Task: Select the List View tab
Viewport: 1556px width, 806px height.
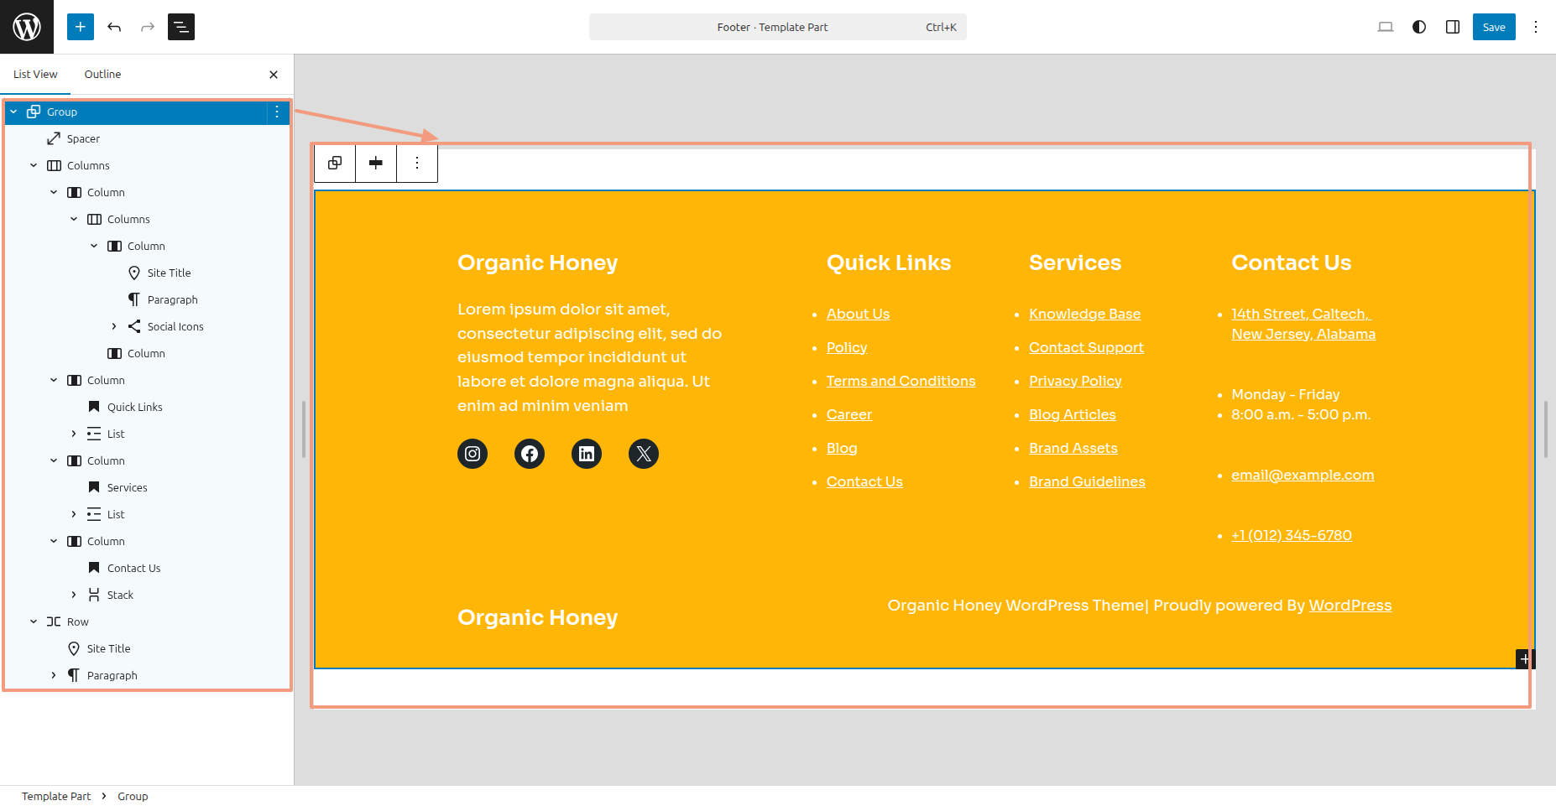Action: pos(35,74)
